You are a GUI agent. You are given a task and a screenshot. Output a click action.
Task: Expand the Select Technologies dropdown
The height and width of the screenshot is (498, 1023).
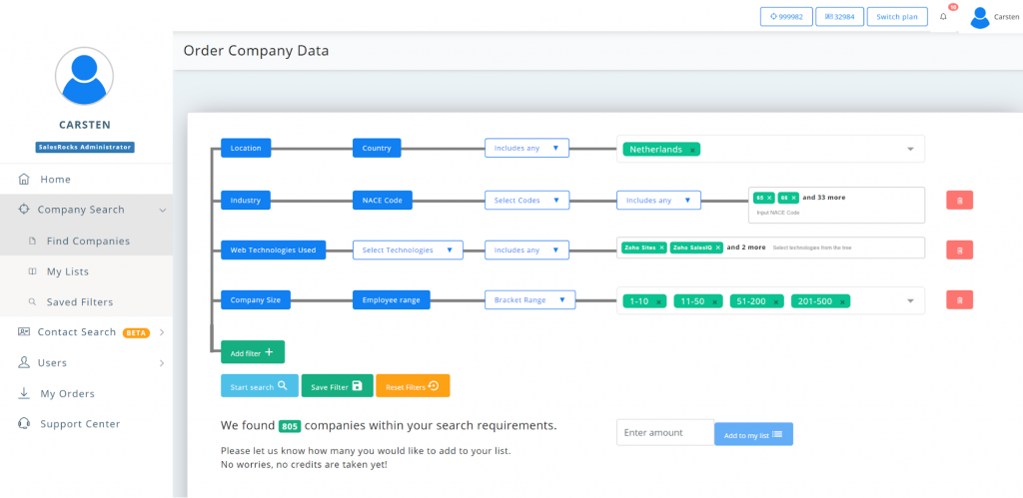(x=408, y=250)
